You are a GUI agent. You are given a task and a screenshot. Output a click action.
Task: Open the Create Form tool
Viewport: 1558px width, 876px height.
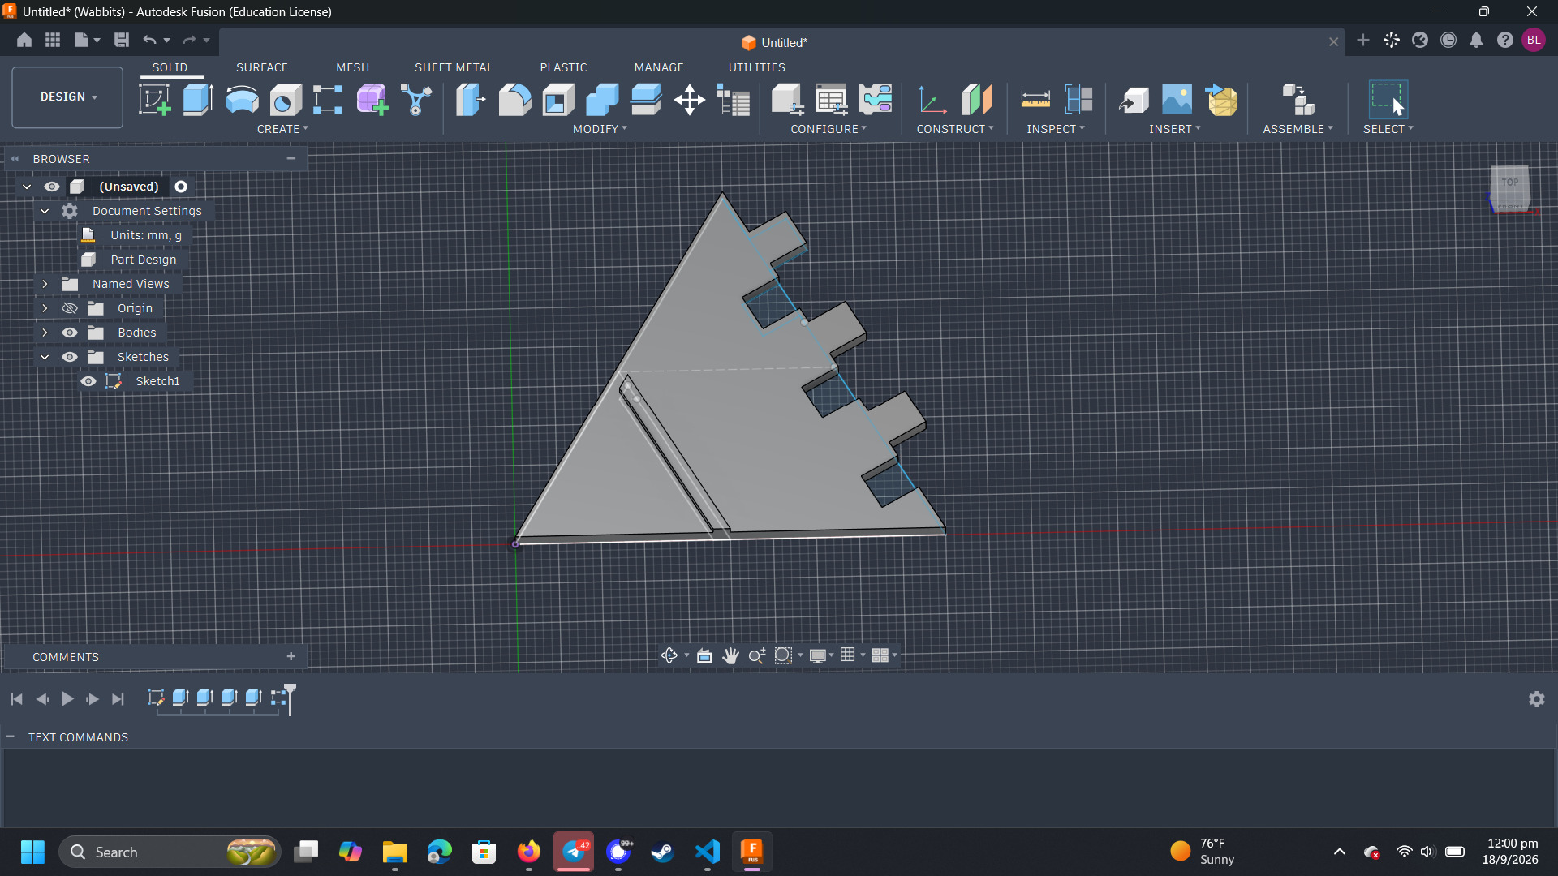pyautogui.click(x=372, y=100)
